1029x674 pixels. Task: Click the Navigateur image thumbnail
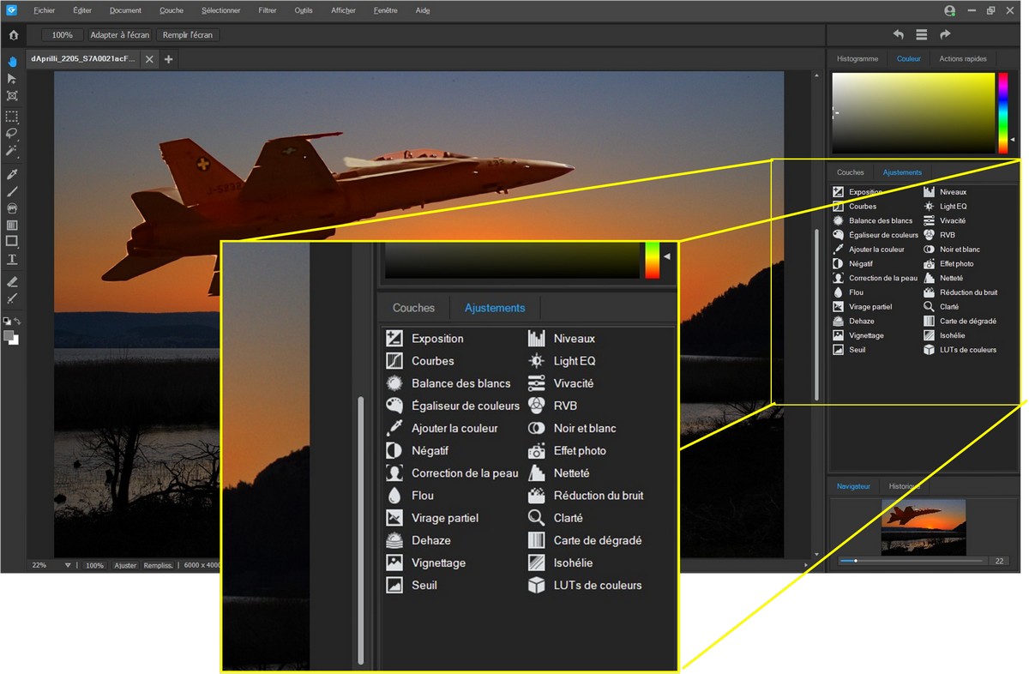tap(924, 527)
